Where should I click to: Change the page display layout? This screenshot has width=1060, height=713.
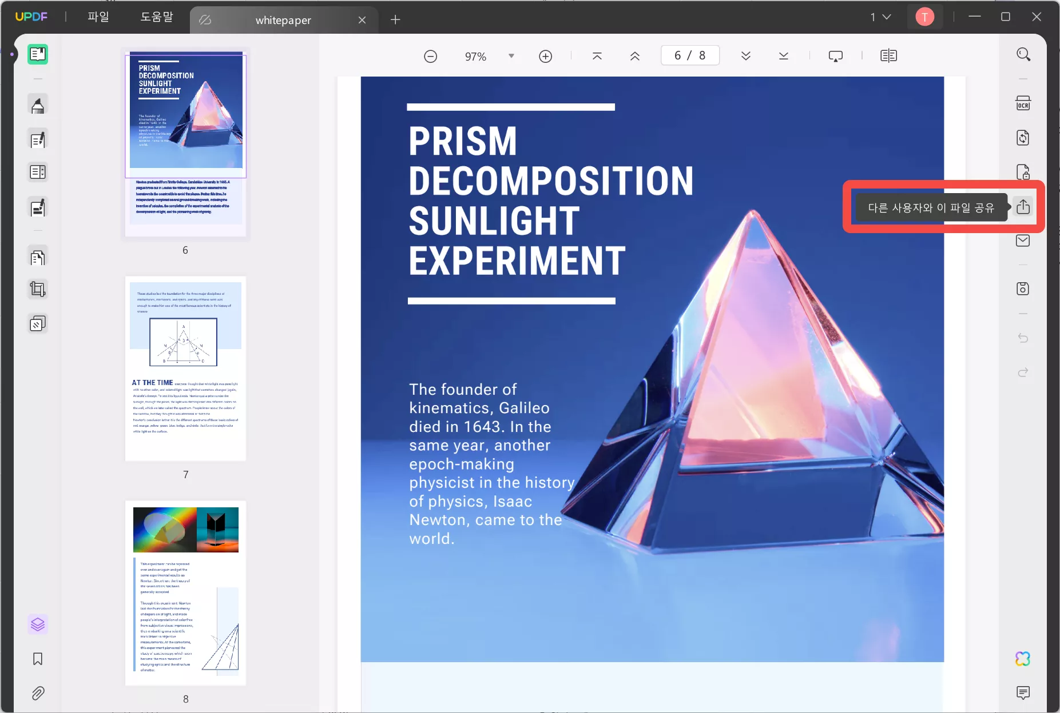pos(888,56)
